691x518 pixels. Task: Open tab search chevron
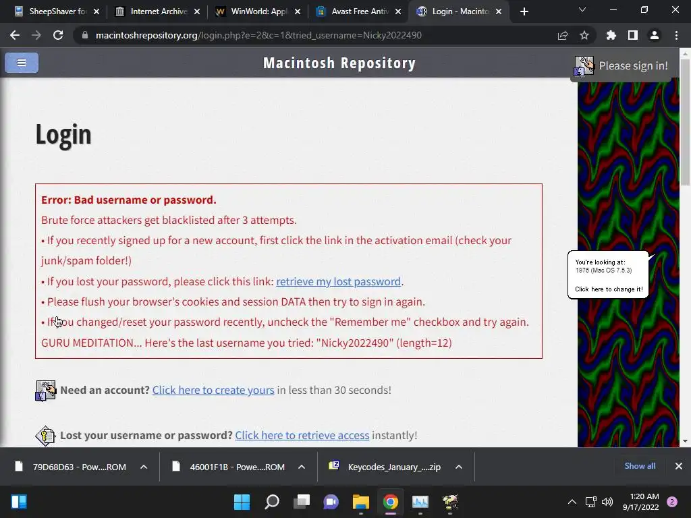582,9
